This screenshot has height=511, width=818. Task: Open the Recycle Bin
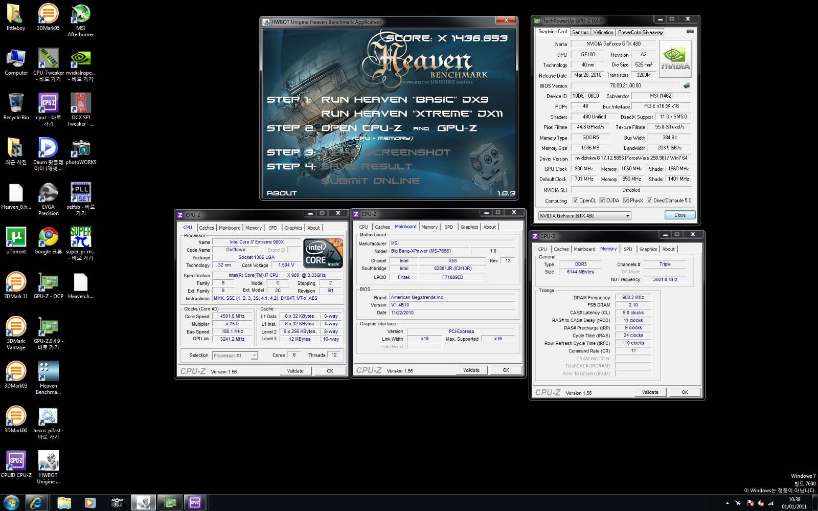tap(16, 107)
